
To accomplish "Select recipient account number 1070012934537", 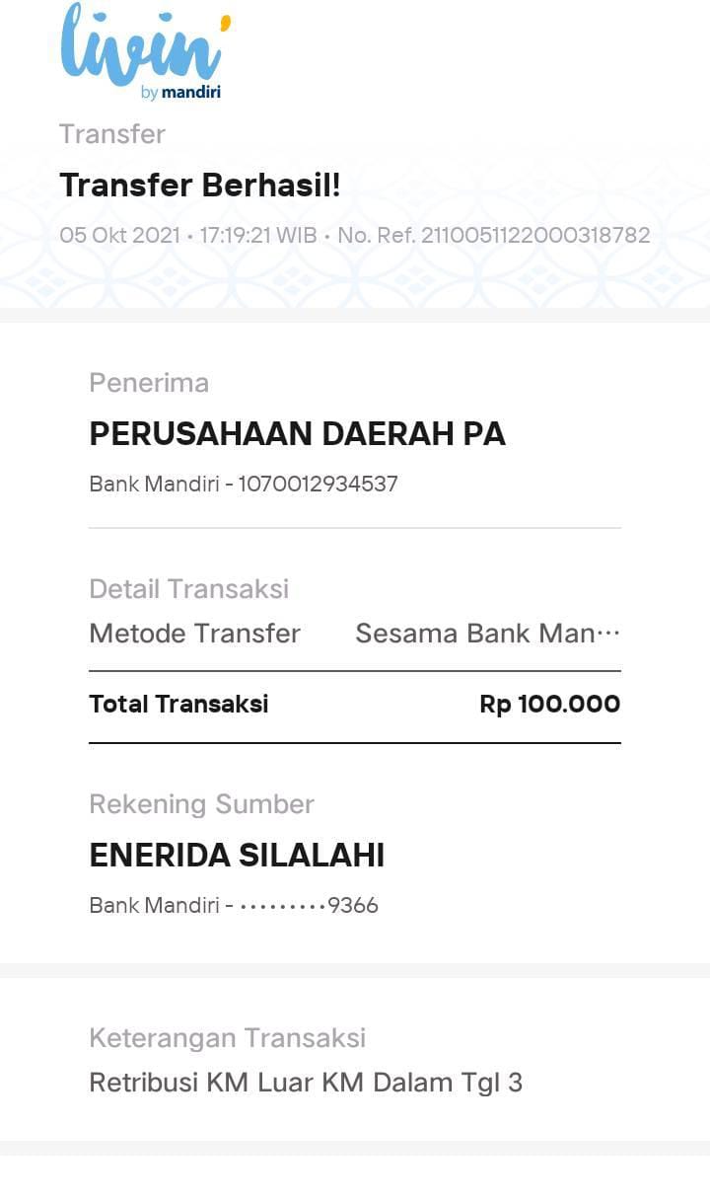I will tap(319, 485).
